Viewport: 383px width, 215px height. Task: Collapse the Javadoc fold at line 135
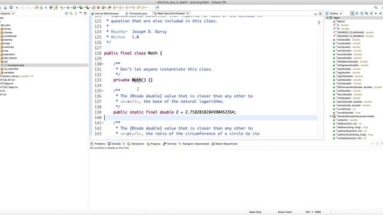(x=102, y=91)
